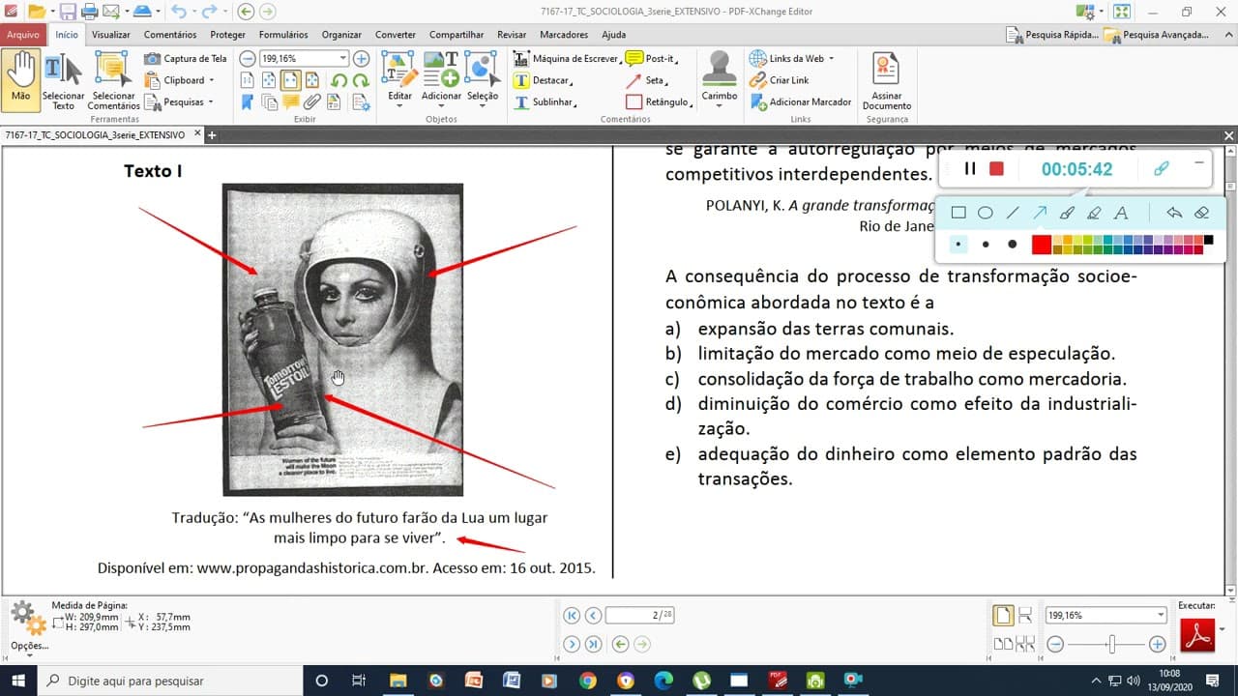
Task: Click eraser in recorder drawing toolbar
Action: tap(1201, 213)
